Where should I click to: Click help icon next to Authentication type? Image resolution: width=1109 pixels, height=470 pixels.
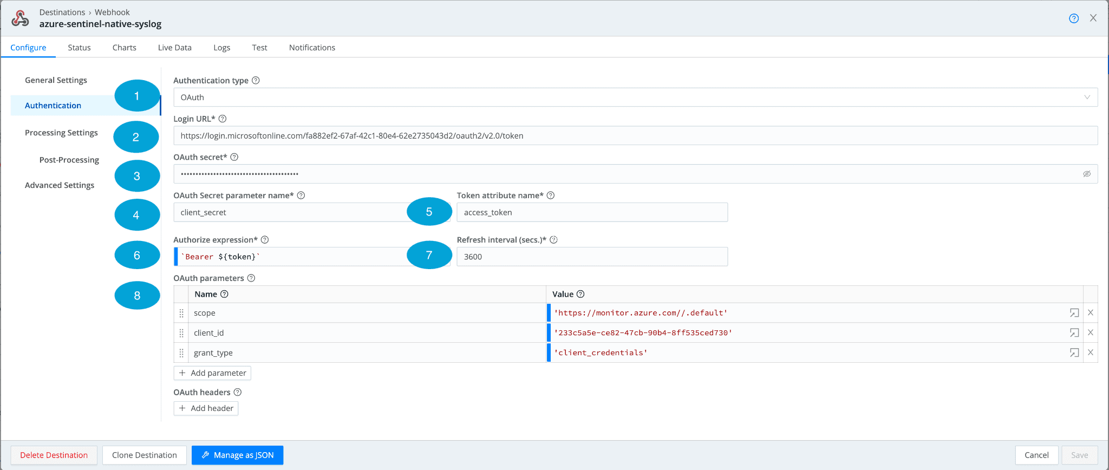pyautogui.click(x=256, y=81)
